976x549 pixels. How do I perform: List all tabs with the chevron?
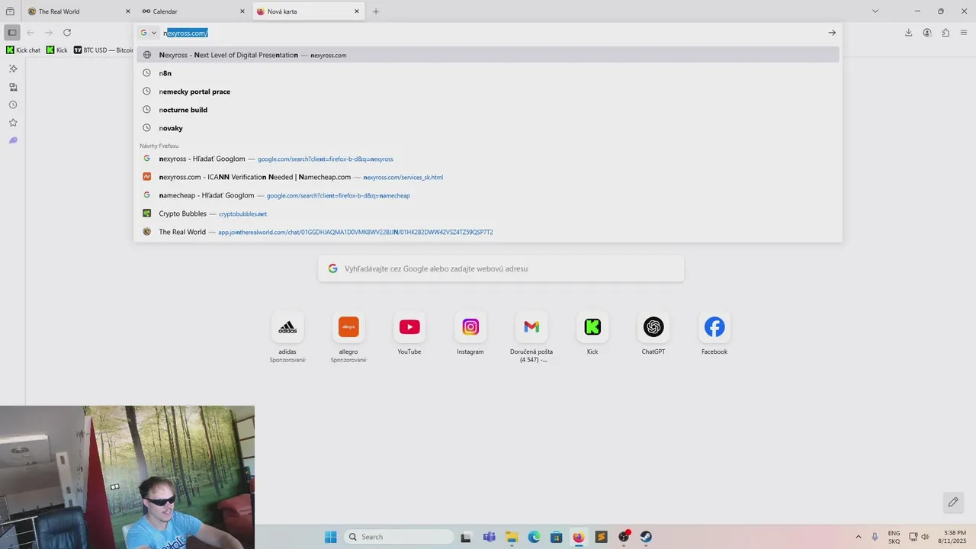[x=875, y=11]
